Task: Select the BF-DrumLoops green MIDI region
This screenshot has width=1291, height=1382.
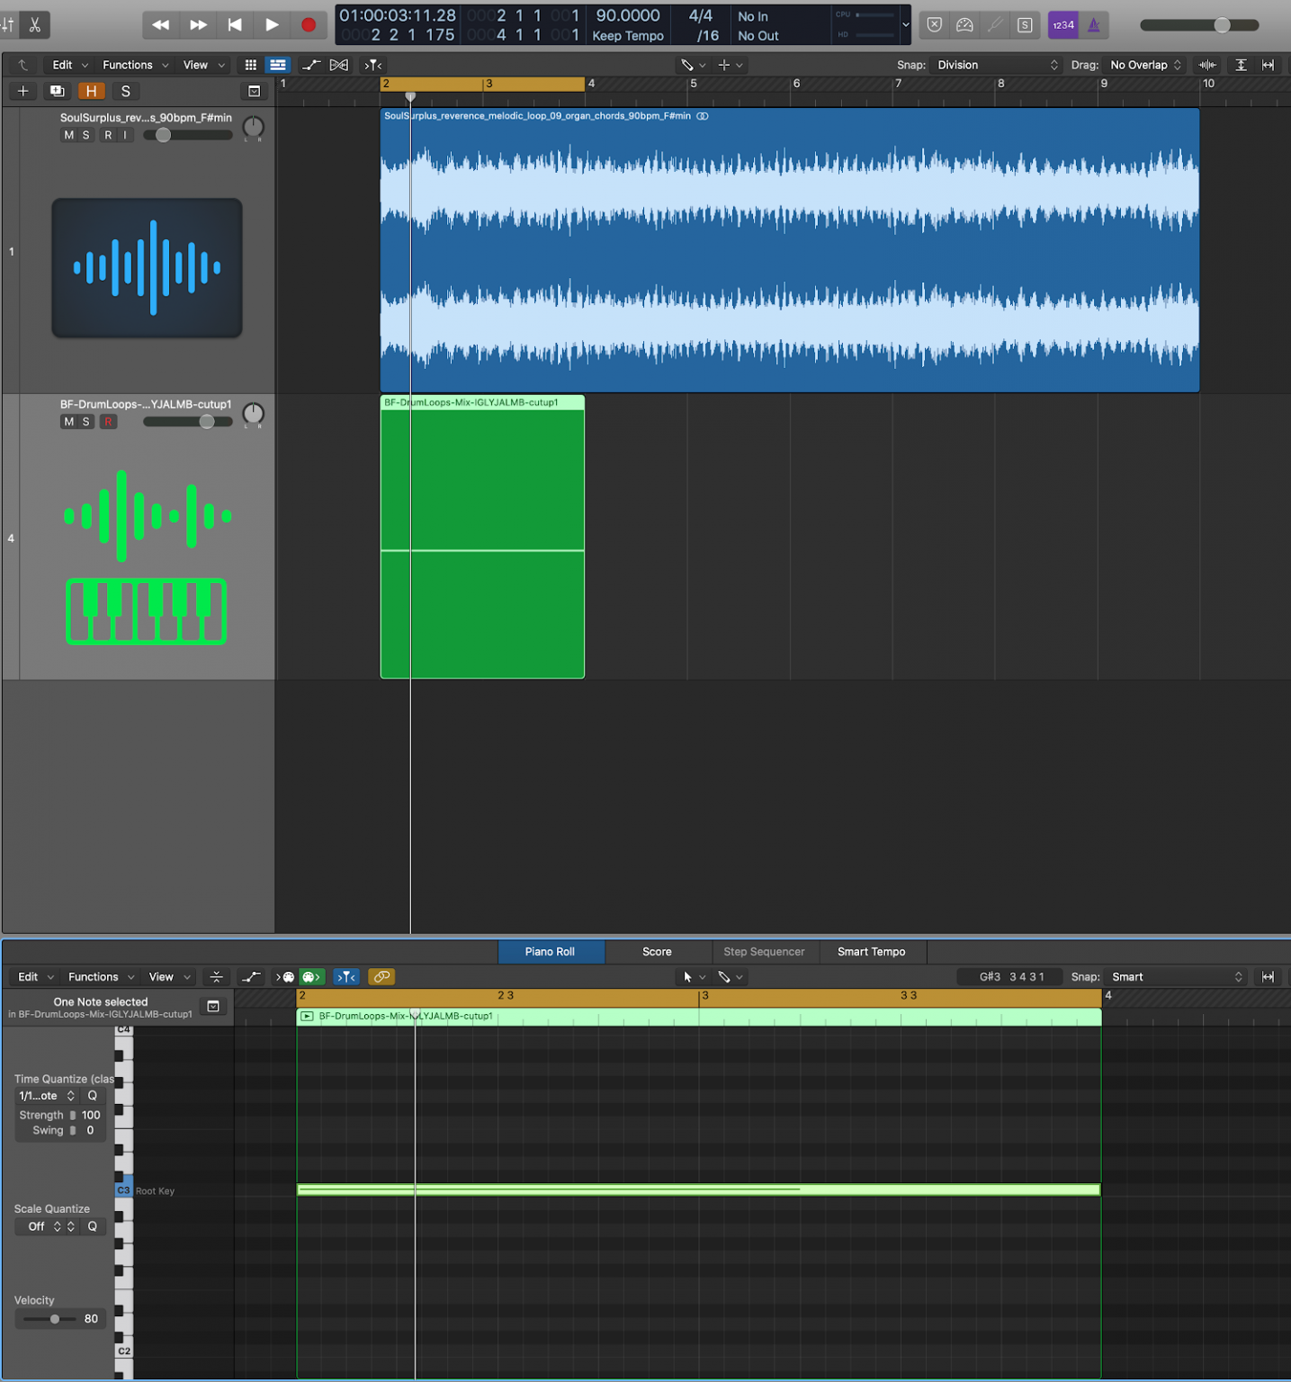Action: click(482, 536)
